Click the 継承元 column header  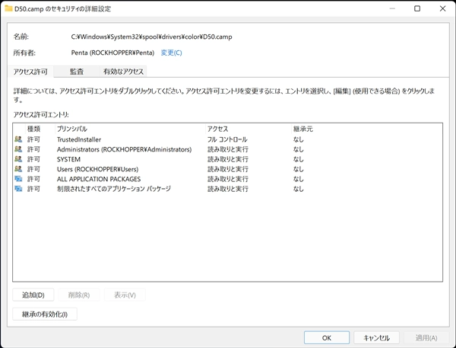[x=303, y=129]
